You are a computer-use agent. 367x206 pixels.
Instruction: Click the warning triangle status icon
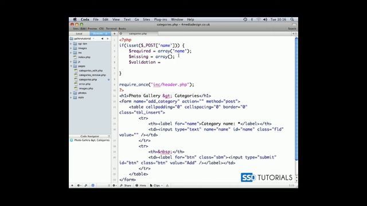coord(167,185)
